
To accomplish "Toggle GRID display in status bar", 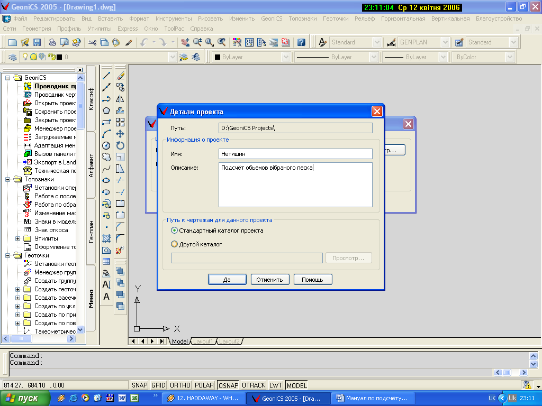I will [x=158, y=385].
